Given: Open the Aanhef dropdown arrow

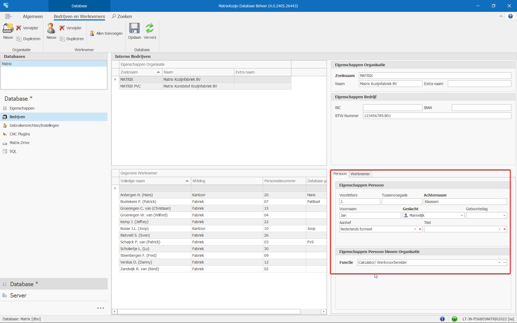Looking at the screenshot, I should coord(415,229).
